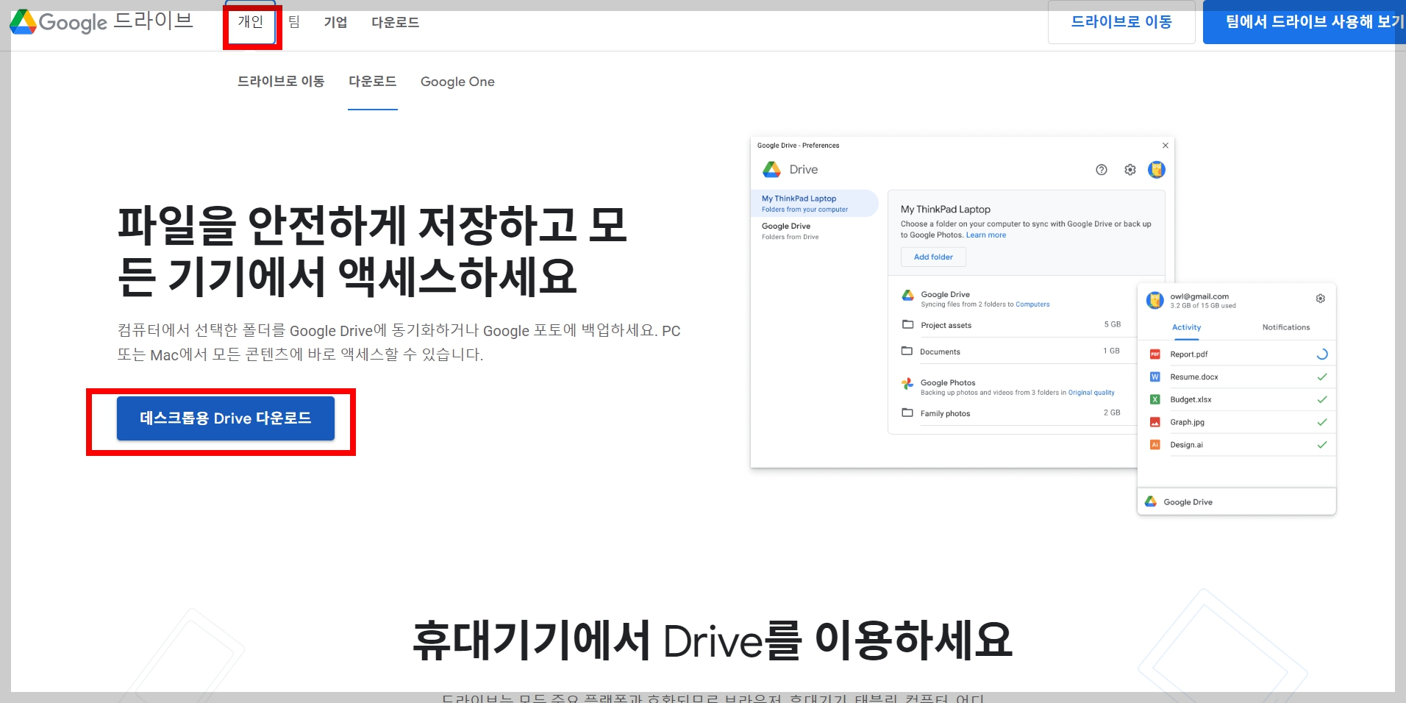Click the checkmark beside Resume.docx
The image size is (1406, 703).
(x=1322, y=377)
